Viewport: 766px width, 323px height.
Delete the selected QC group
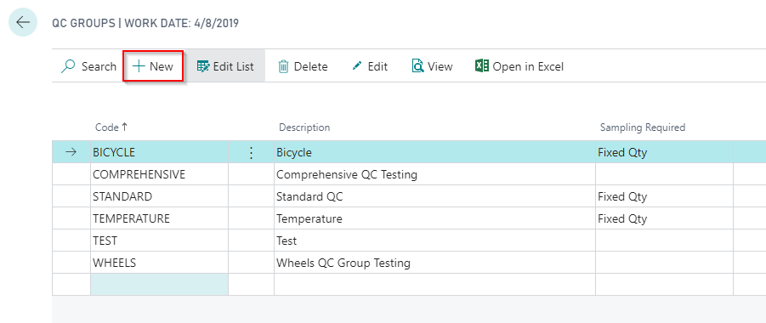(x=303, y=66)
